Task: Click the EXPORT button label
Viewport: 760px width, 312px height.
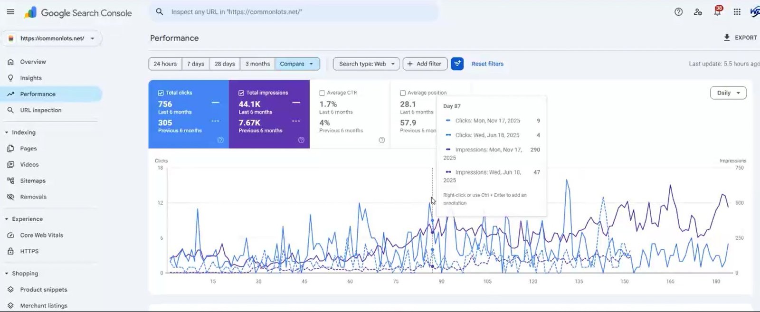Action: click(x=746, y=38)
